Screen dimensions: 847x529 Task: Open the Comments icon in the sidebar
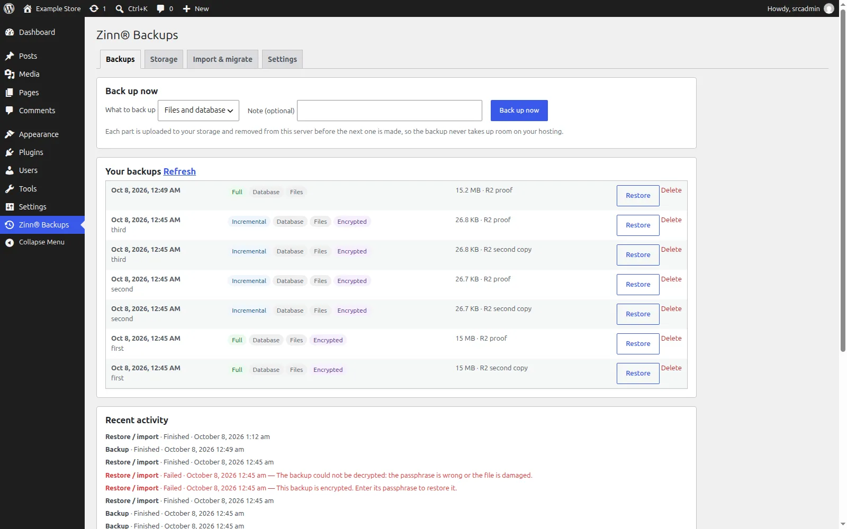pyautogui.click(x=10, y=111)
